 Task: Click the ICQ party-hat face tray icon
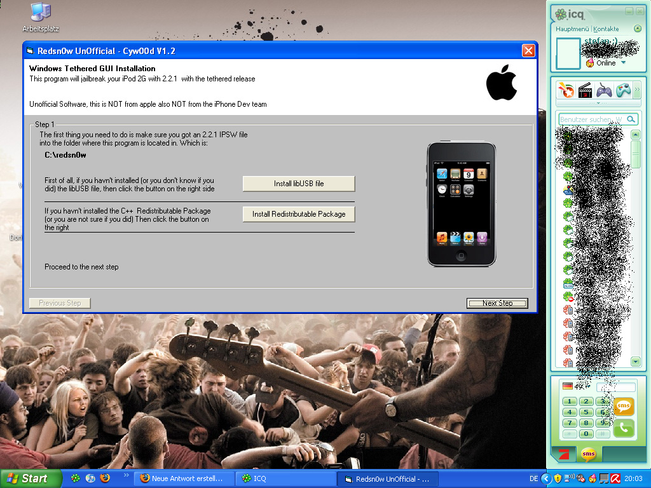(x=593, y=478)
